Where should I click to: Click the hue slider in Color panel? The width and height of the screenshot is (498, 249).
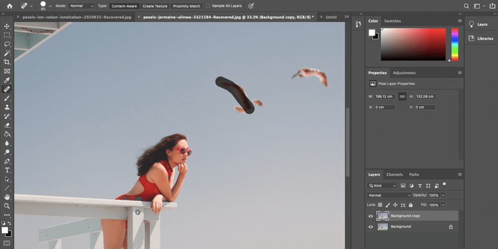click(x=455, y=43)
